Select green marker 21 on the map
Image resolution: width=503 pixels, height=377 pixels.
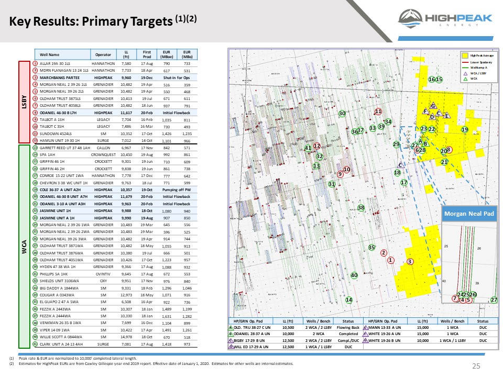[x=444, y=162]
